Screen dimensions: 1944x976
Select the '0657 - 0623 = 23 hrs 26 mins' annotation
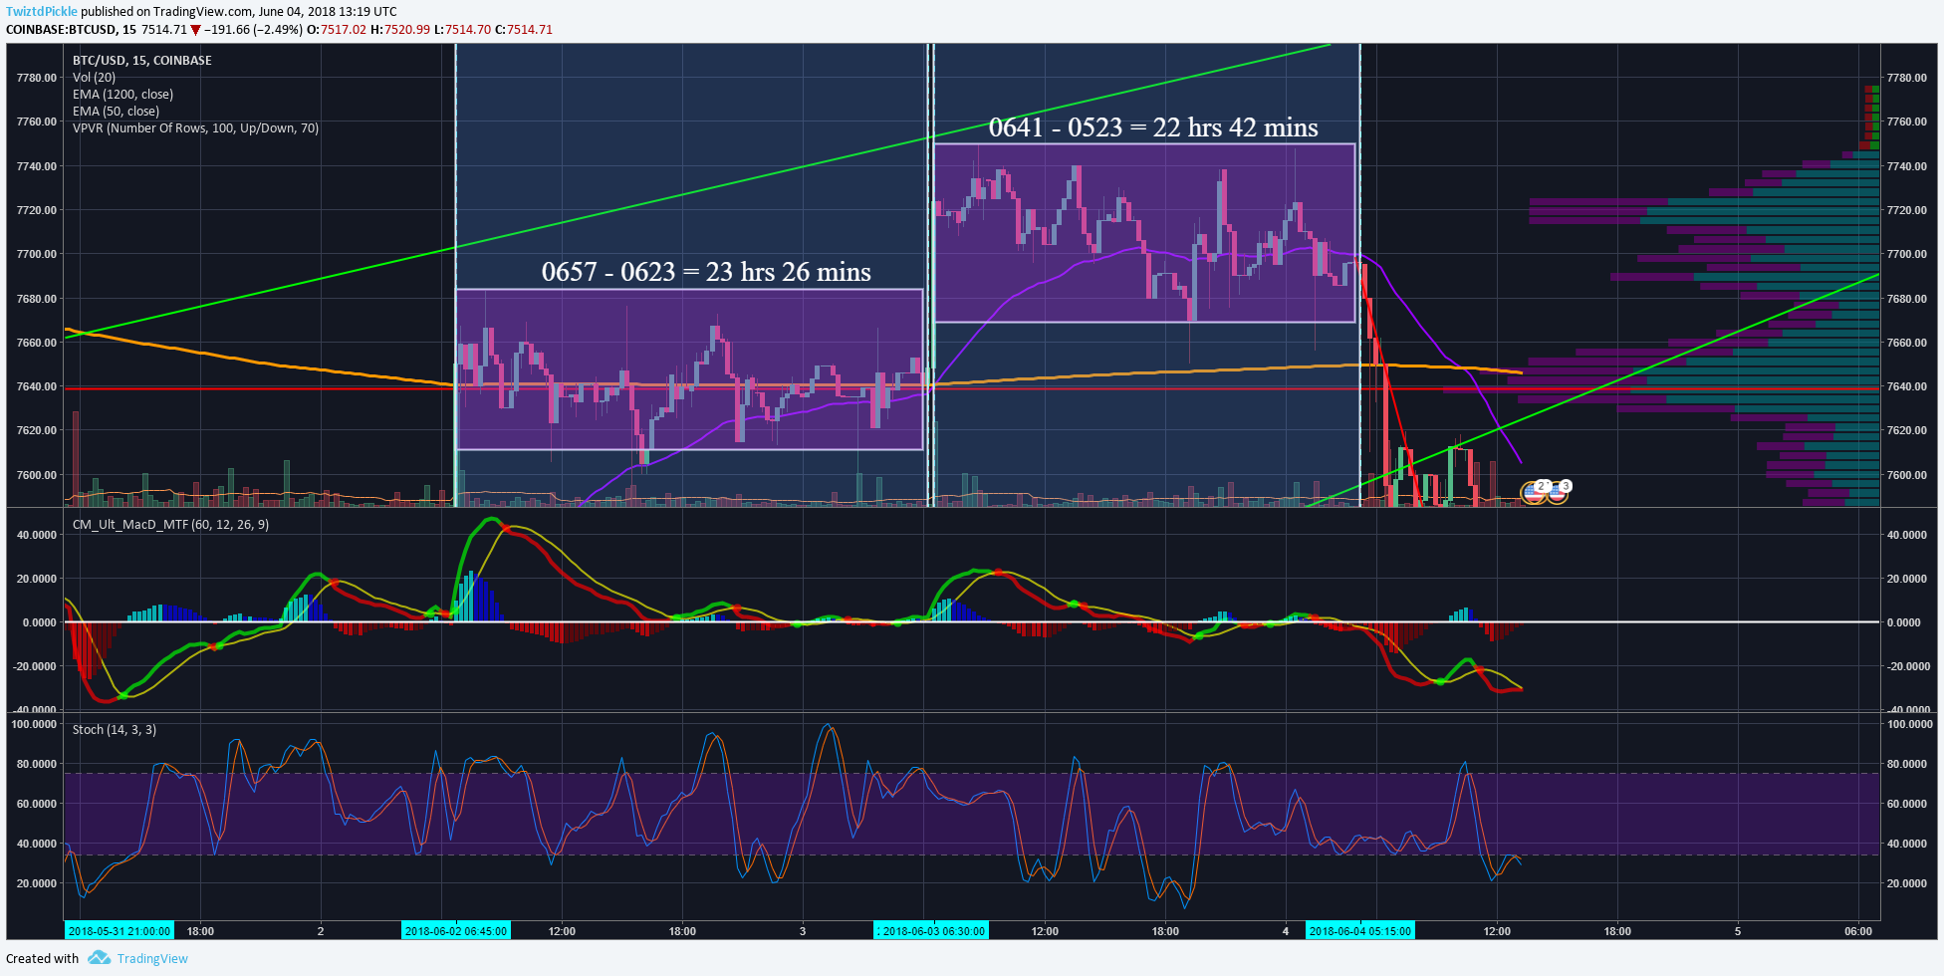click(706, 272)
